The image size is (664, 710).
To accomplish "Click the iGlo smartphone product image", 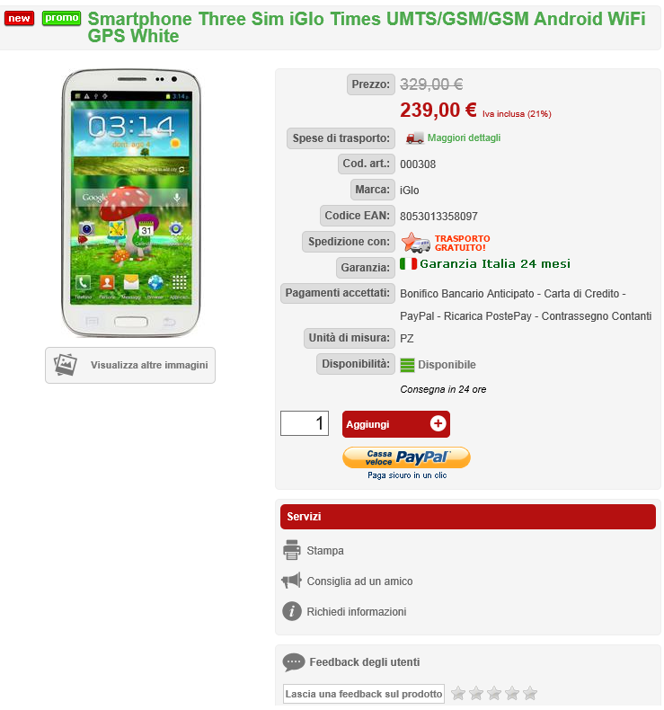I will coord(131,203).
